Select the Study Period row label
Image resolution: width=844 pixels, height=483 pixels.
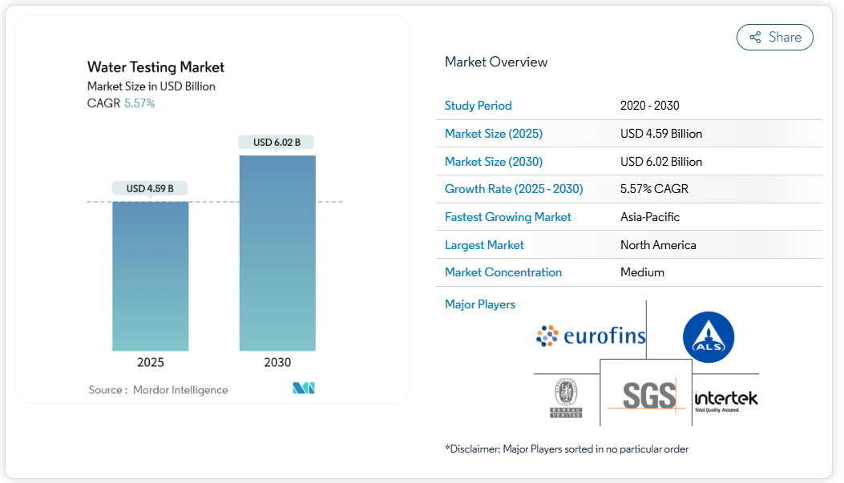tap(478, 106)
